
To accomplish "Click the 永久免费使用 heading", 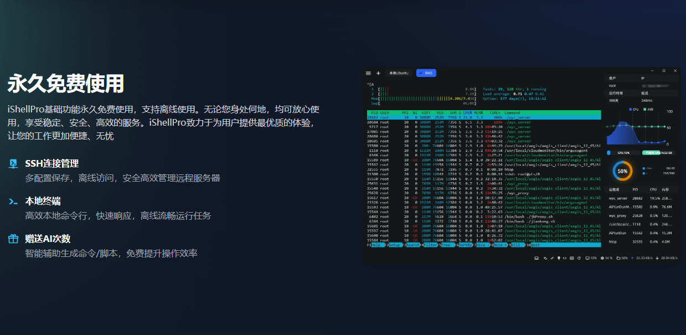I will point(65,84).
